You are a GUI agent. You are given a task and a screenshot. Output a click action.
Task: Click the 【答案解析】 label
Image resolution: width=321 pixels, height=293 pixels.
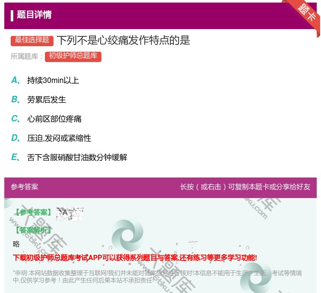(x=33, y=231)
